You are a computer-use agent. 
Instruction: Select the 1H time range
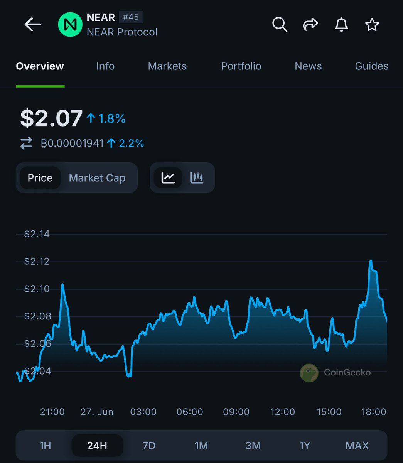[x=45, y=446]
